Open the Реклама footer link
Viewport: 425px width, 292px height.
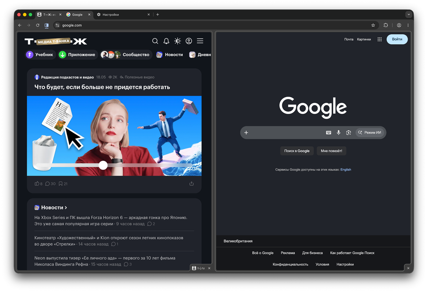point(288,253)
